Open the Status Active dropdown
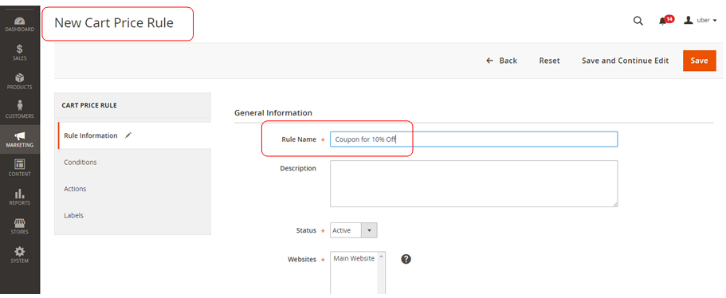The height and width of the screenshot is (298, 726). coord(354,230)
